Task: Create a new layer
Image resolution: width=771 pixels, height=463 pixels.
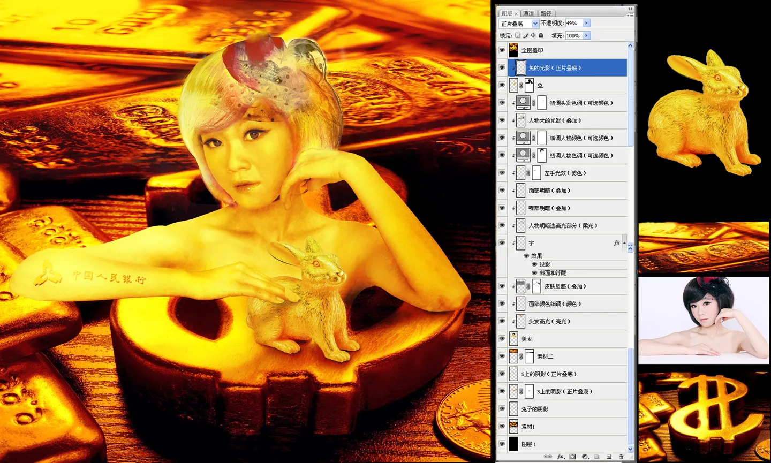Action: click(609, 457)
